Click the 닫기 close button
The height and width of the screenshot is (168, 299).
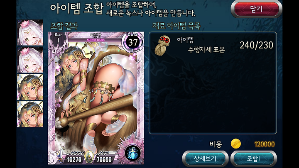pyautogui.click(x=256, y=9)
